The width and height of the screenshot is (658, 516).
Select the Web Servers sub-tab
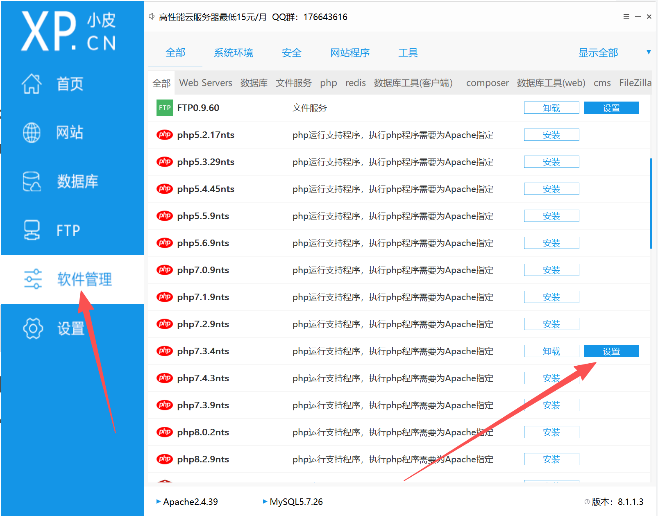[206, 83]
